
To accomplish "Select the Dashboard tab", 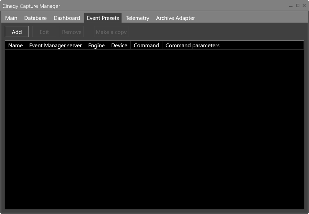I will pyautogui.click(x=67, y=18).
